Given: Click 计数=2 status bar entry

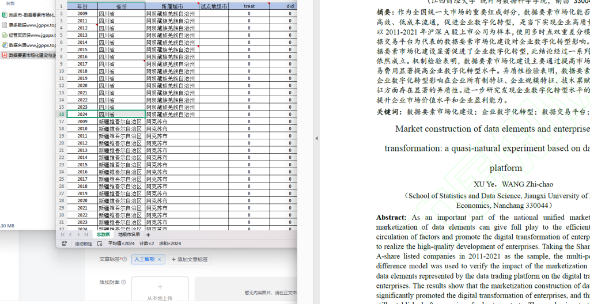Looking at the screenshot, I should click(147, 244).
